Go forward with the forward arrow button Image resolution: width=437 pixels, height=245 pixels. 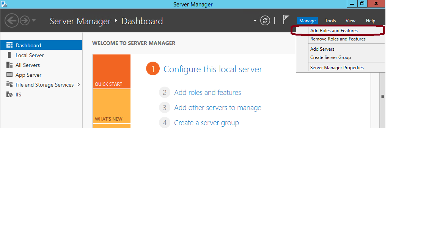tap(25, 20)
